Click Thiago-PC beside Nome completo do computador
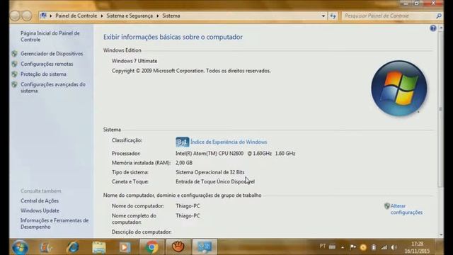 click(188, 215)
